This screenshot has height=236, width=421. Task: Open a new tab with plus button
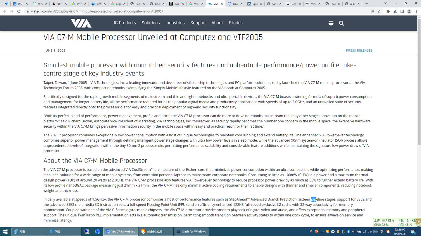(367, 4)
